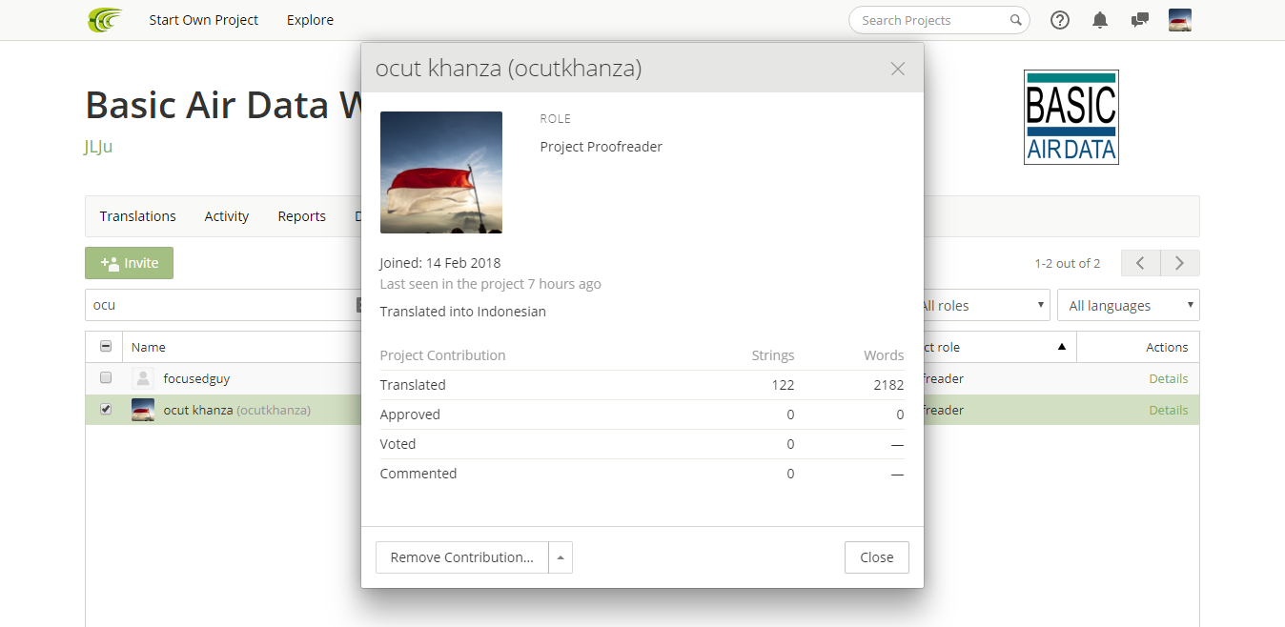The width and height of the screenshot is (1285, 627).
Task: Go to previous page of members
Action: pyautogui.click(x=1140, y=263)
